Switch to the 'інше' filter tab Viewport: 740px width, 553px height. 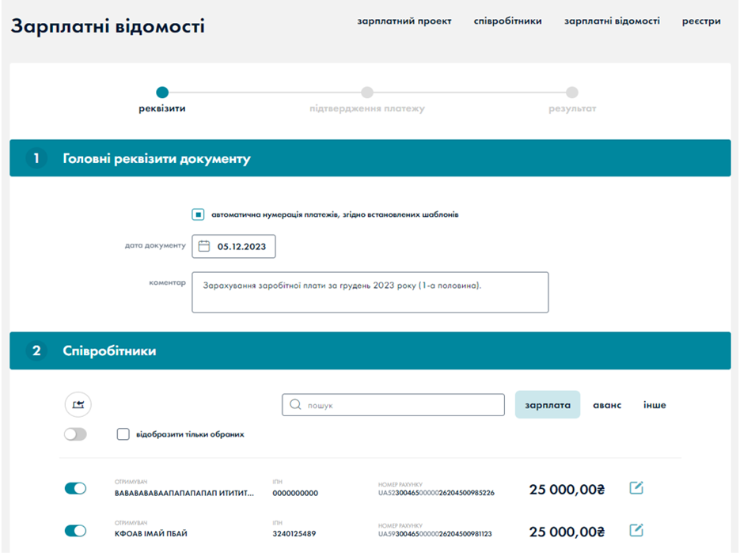coord(655,404)
